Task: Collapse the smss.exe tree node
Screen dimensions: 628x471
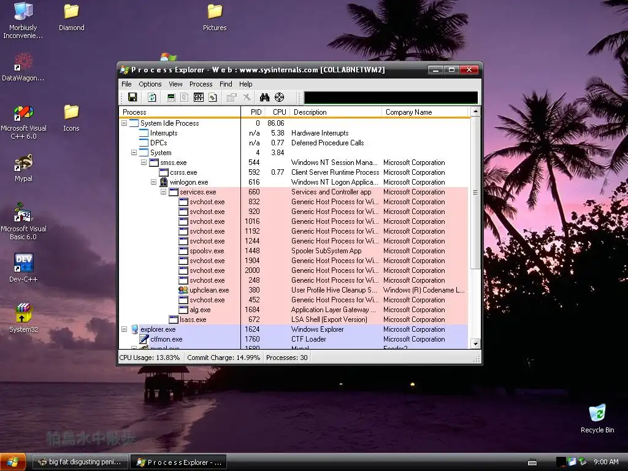Action: coord(144,162)
